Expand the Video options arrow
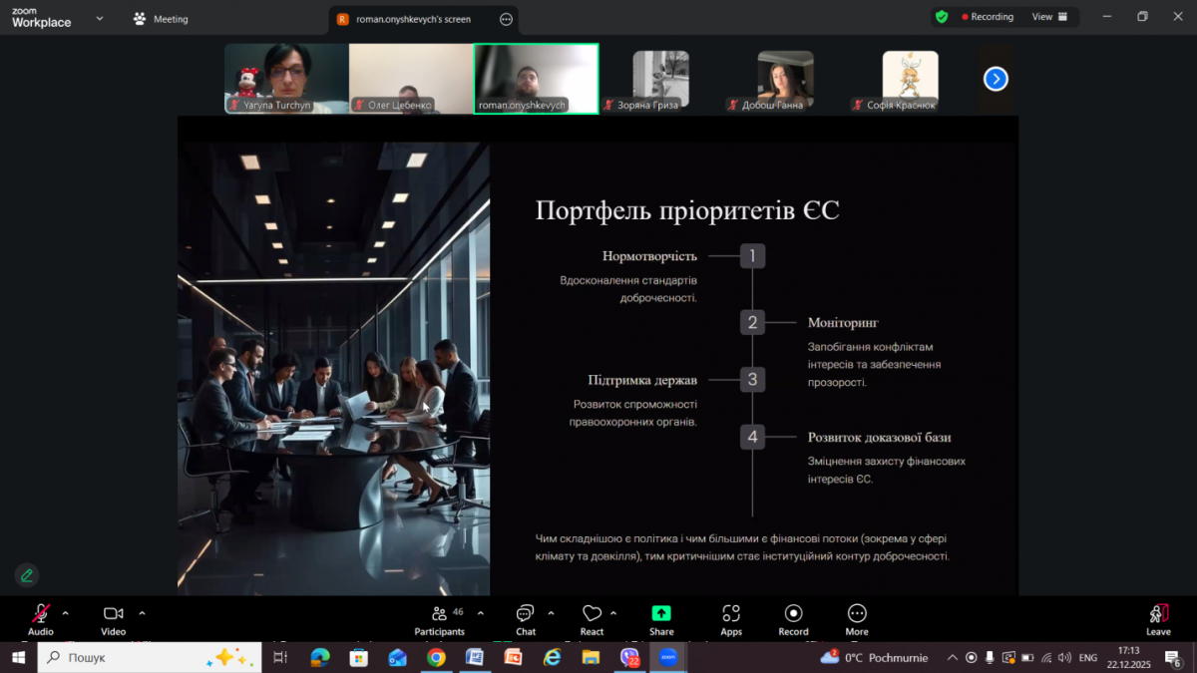Image resolution: width=1197 pixels, height=673 pixels. tap(142, 613)
